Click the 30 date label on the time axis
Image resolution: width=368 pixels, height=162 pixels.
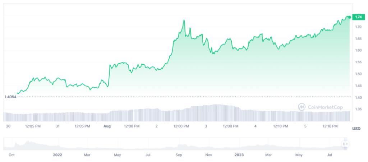tap(8, 126)
